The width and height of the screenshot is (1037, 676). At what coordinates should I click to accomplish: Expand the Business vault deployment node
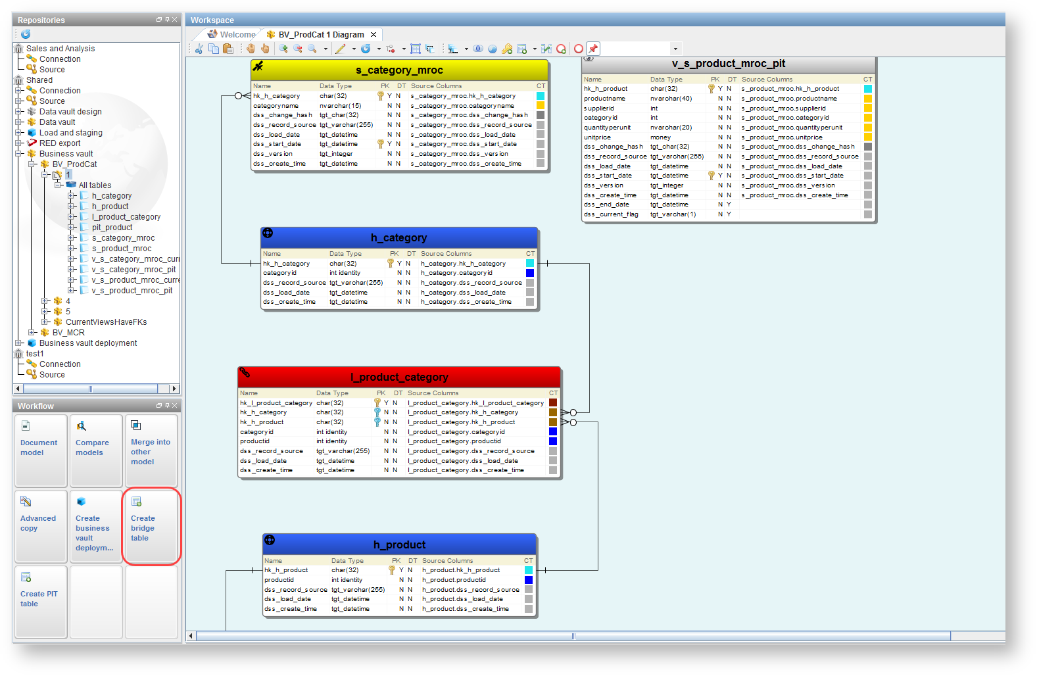pos(19,343)
